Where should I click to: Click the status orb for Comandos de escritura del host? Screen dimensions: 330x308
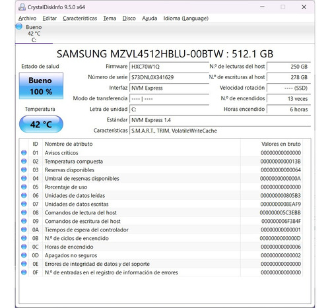(x=24, y=221)
